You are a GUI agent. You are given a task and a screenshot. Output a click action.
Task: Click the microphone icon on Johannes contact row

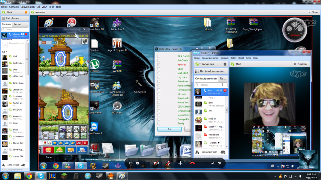coord(22,34)
